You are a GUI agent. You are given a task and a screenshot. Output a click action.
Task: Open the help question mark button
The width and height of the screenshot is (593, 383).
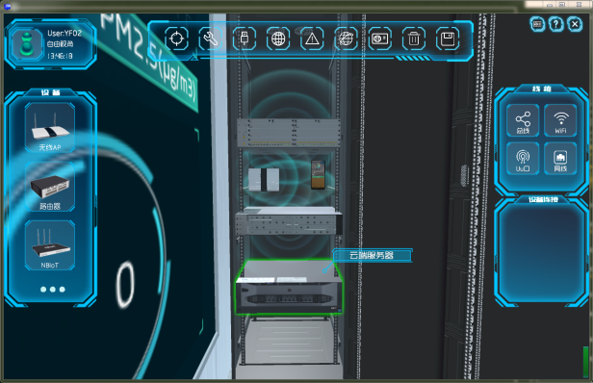pyautogui.click(x=556, y=25)
